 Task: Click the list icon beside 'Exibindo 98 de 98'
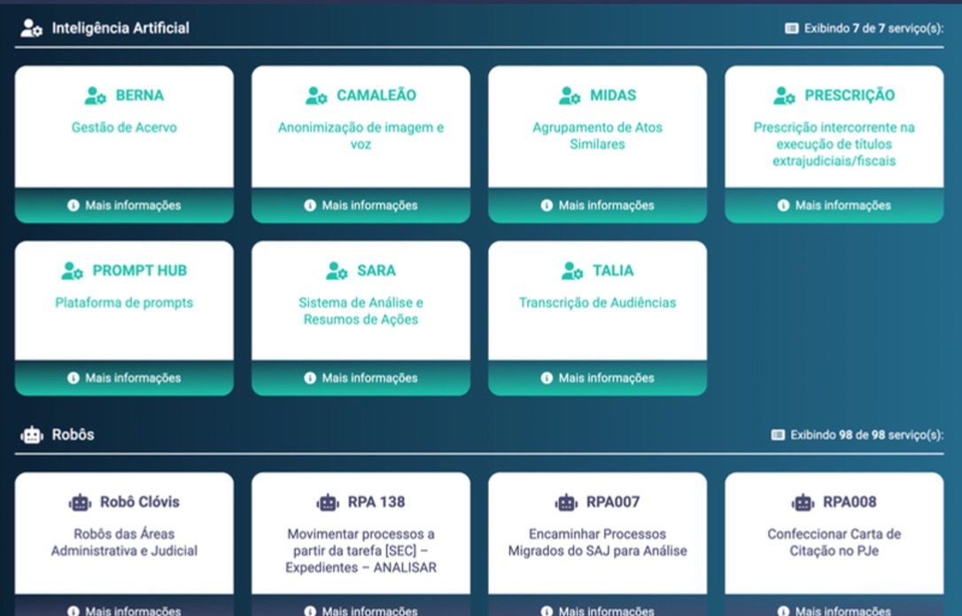coord(778,435)
